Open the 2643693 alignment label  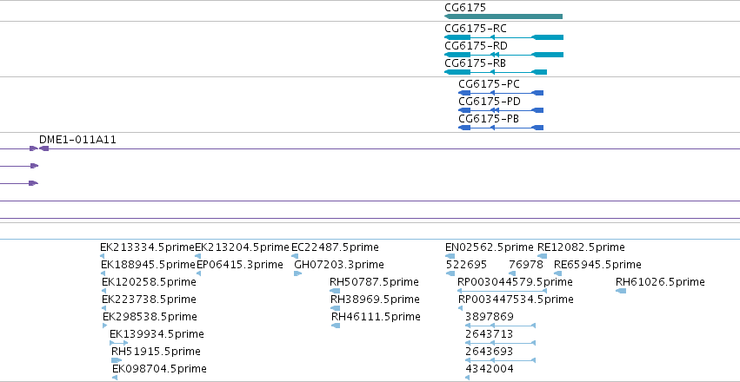(x=490, y=352)
